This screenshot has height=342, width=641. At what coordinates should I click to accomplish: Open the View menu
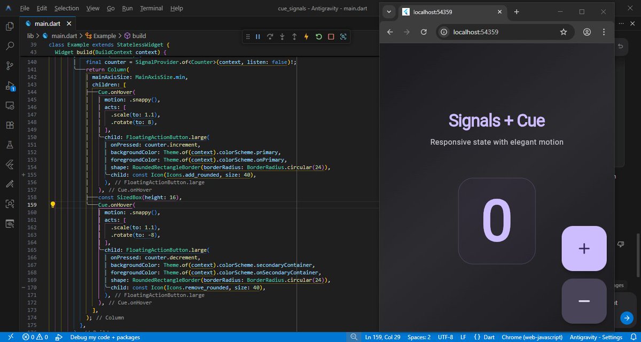tap(93, 8)
